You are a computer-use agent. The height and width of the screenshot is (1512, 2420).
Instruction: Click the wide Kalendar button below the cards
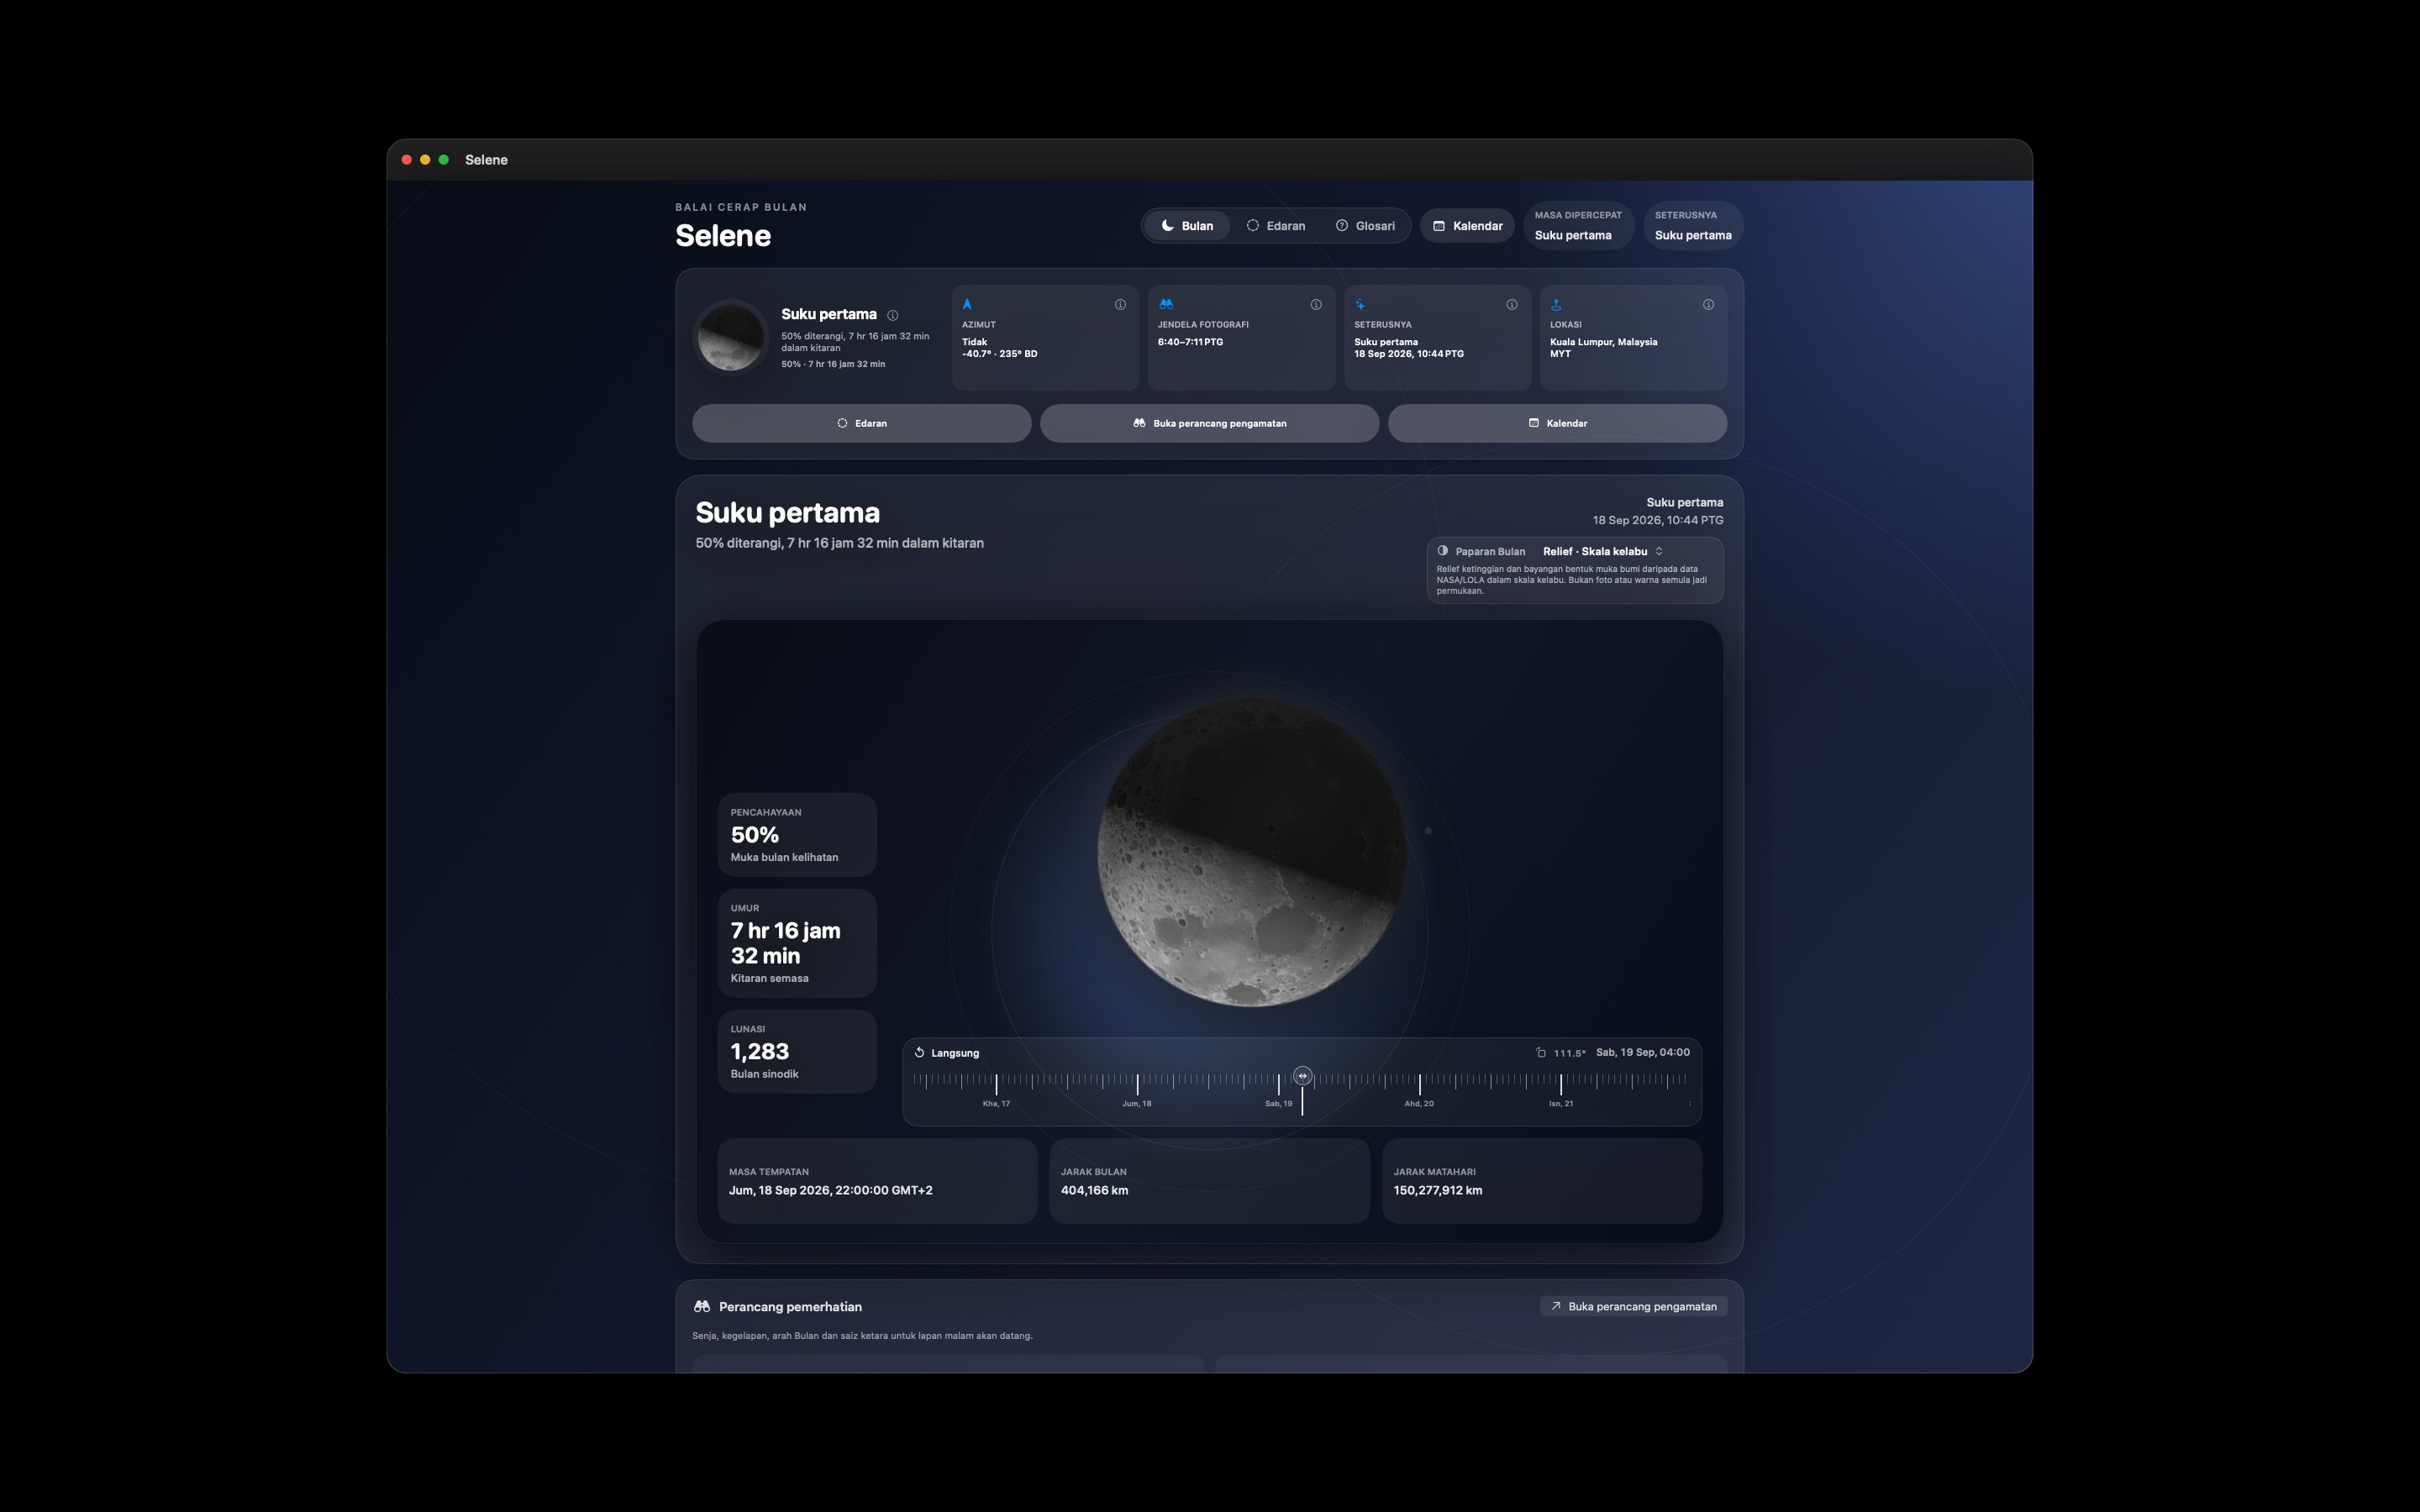tap(1557, 423)
